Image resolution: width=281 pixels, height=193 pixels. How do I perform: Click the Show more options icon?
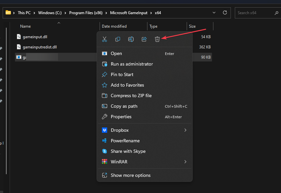pos(105,175)
